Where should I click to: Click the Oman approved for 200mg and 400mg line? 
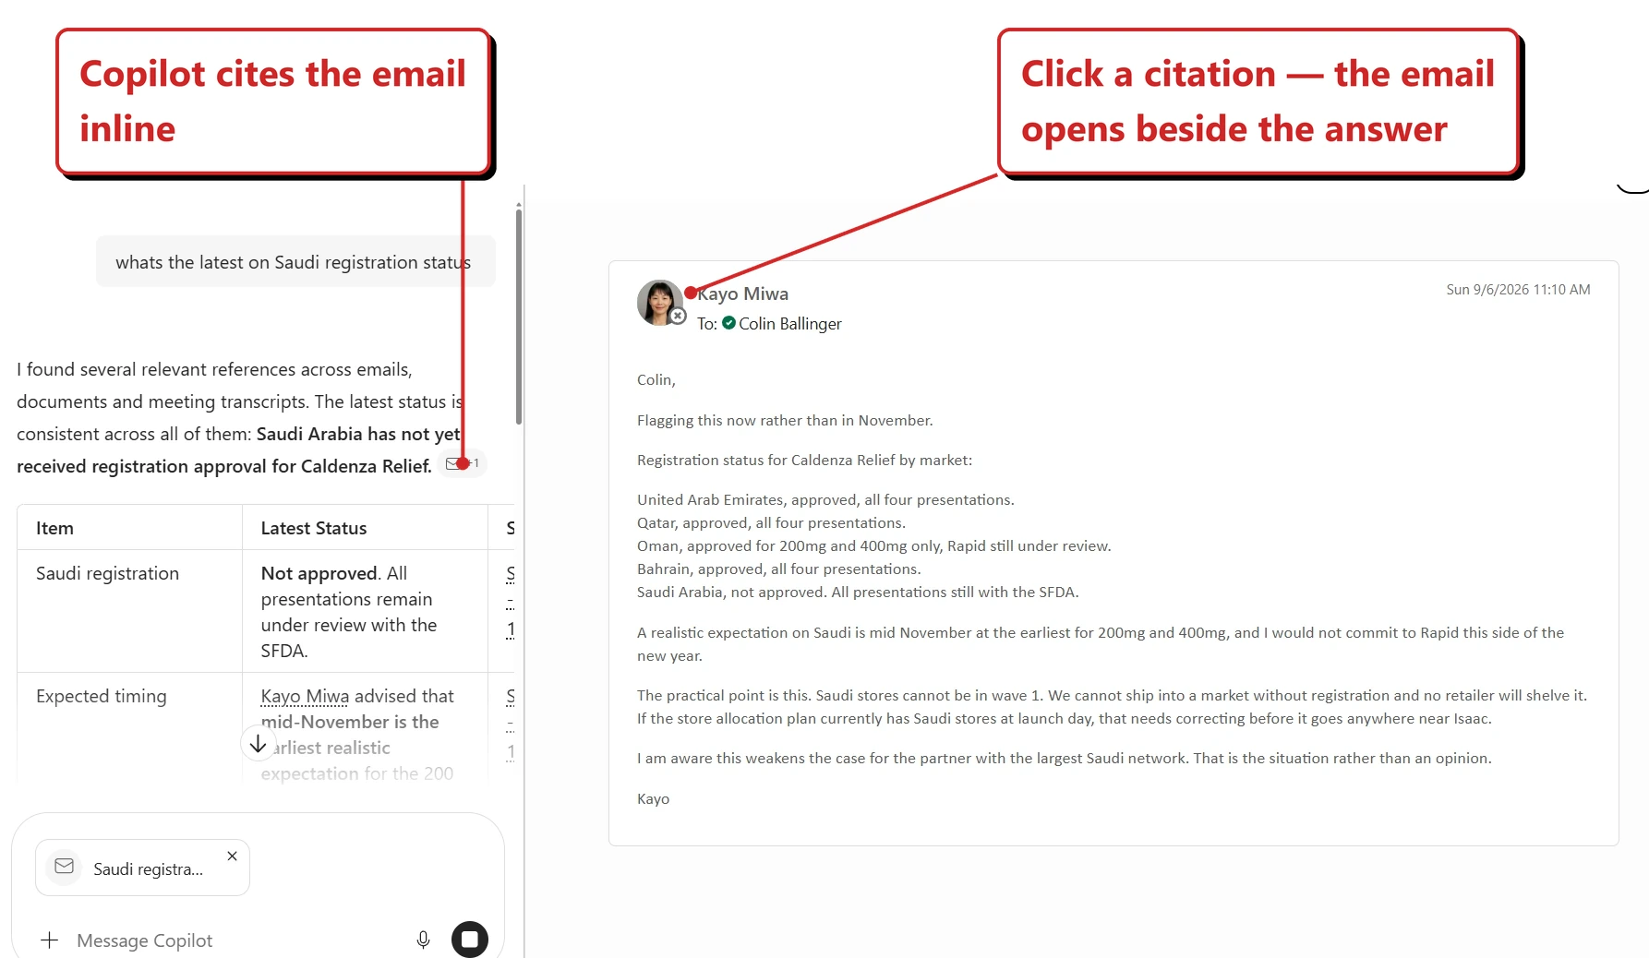874,545
